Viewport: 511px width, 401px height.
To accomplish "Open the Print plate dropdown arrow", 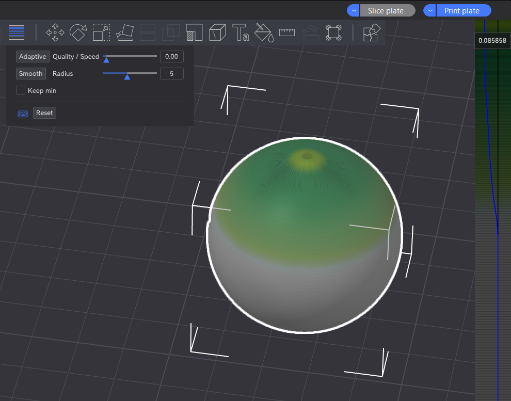I will pos(429,10).
